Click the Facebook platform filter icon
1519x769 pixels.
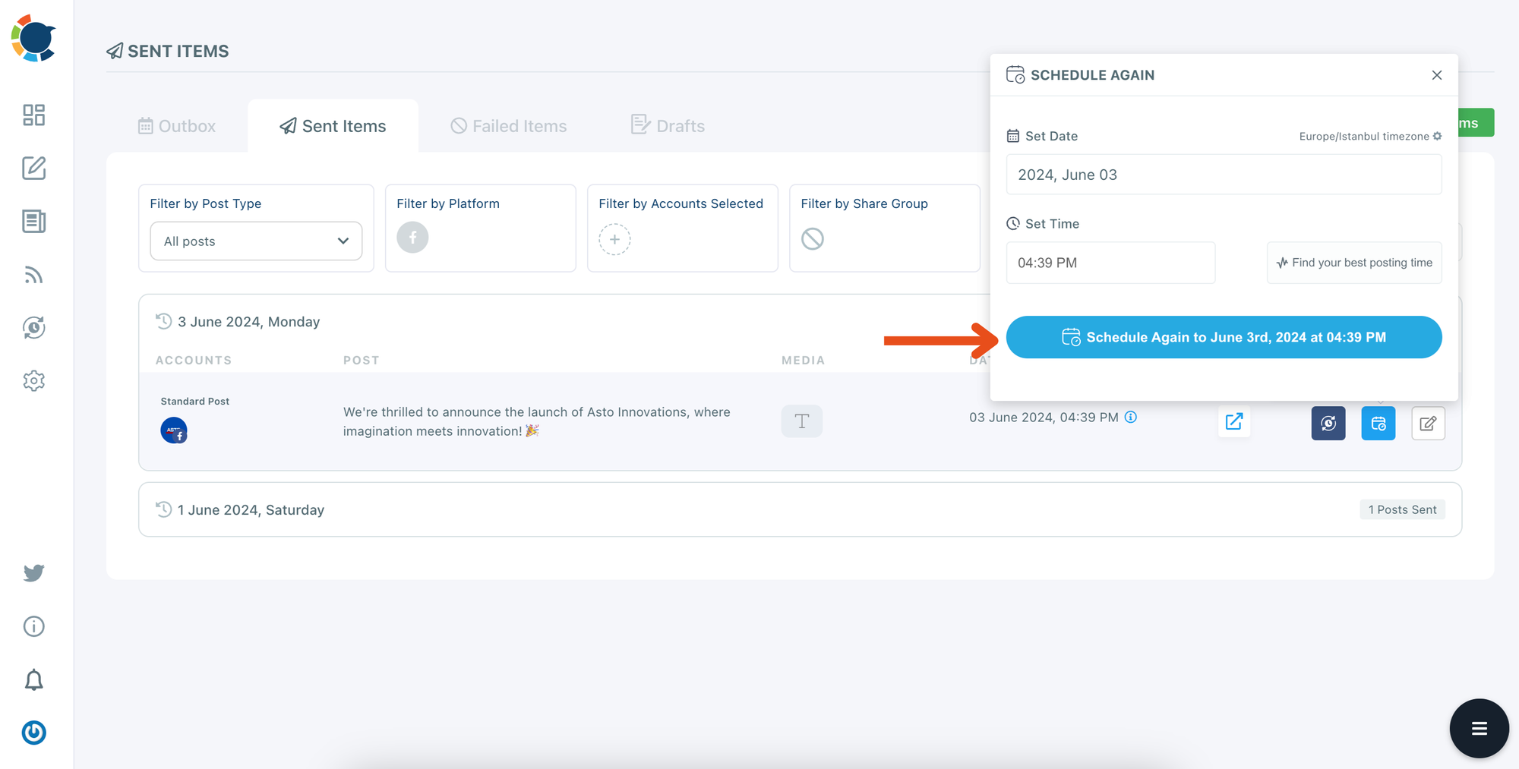[412, 238]
